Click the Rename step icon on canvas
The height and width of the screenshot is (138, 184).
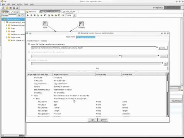click(82, 24)
